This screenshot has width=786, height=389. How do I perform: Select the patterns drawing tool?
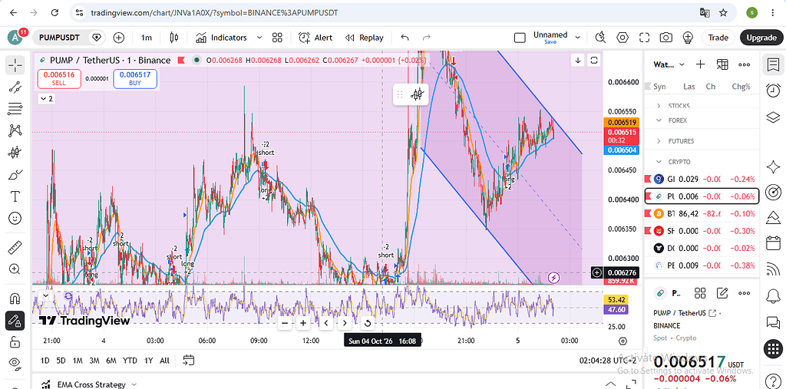15,131
